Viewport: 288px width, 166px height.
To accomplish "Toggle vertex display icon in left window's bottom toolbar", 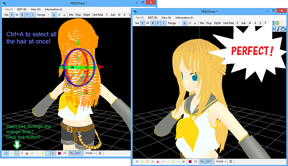I will tap(6, 153).
